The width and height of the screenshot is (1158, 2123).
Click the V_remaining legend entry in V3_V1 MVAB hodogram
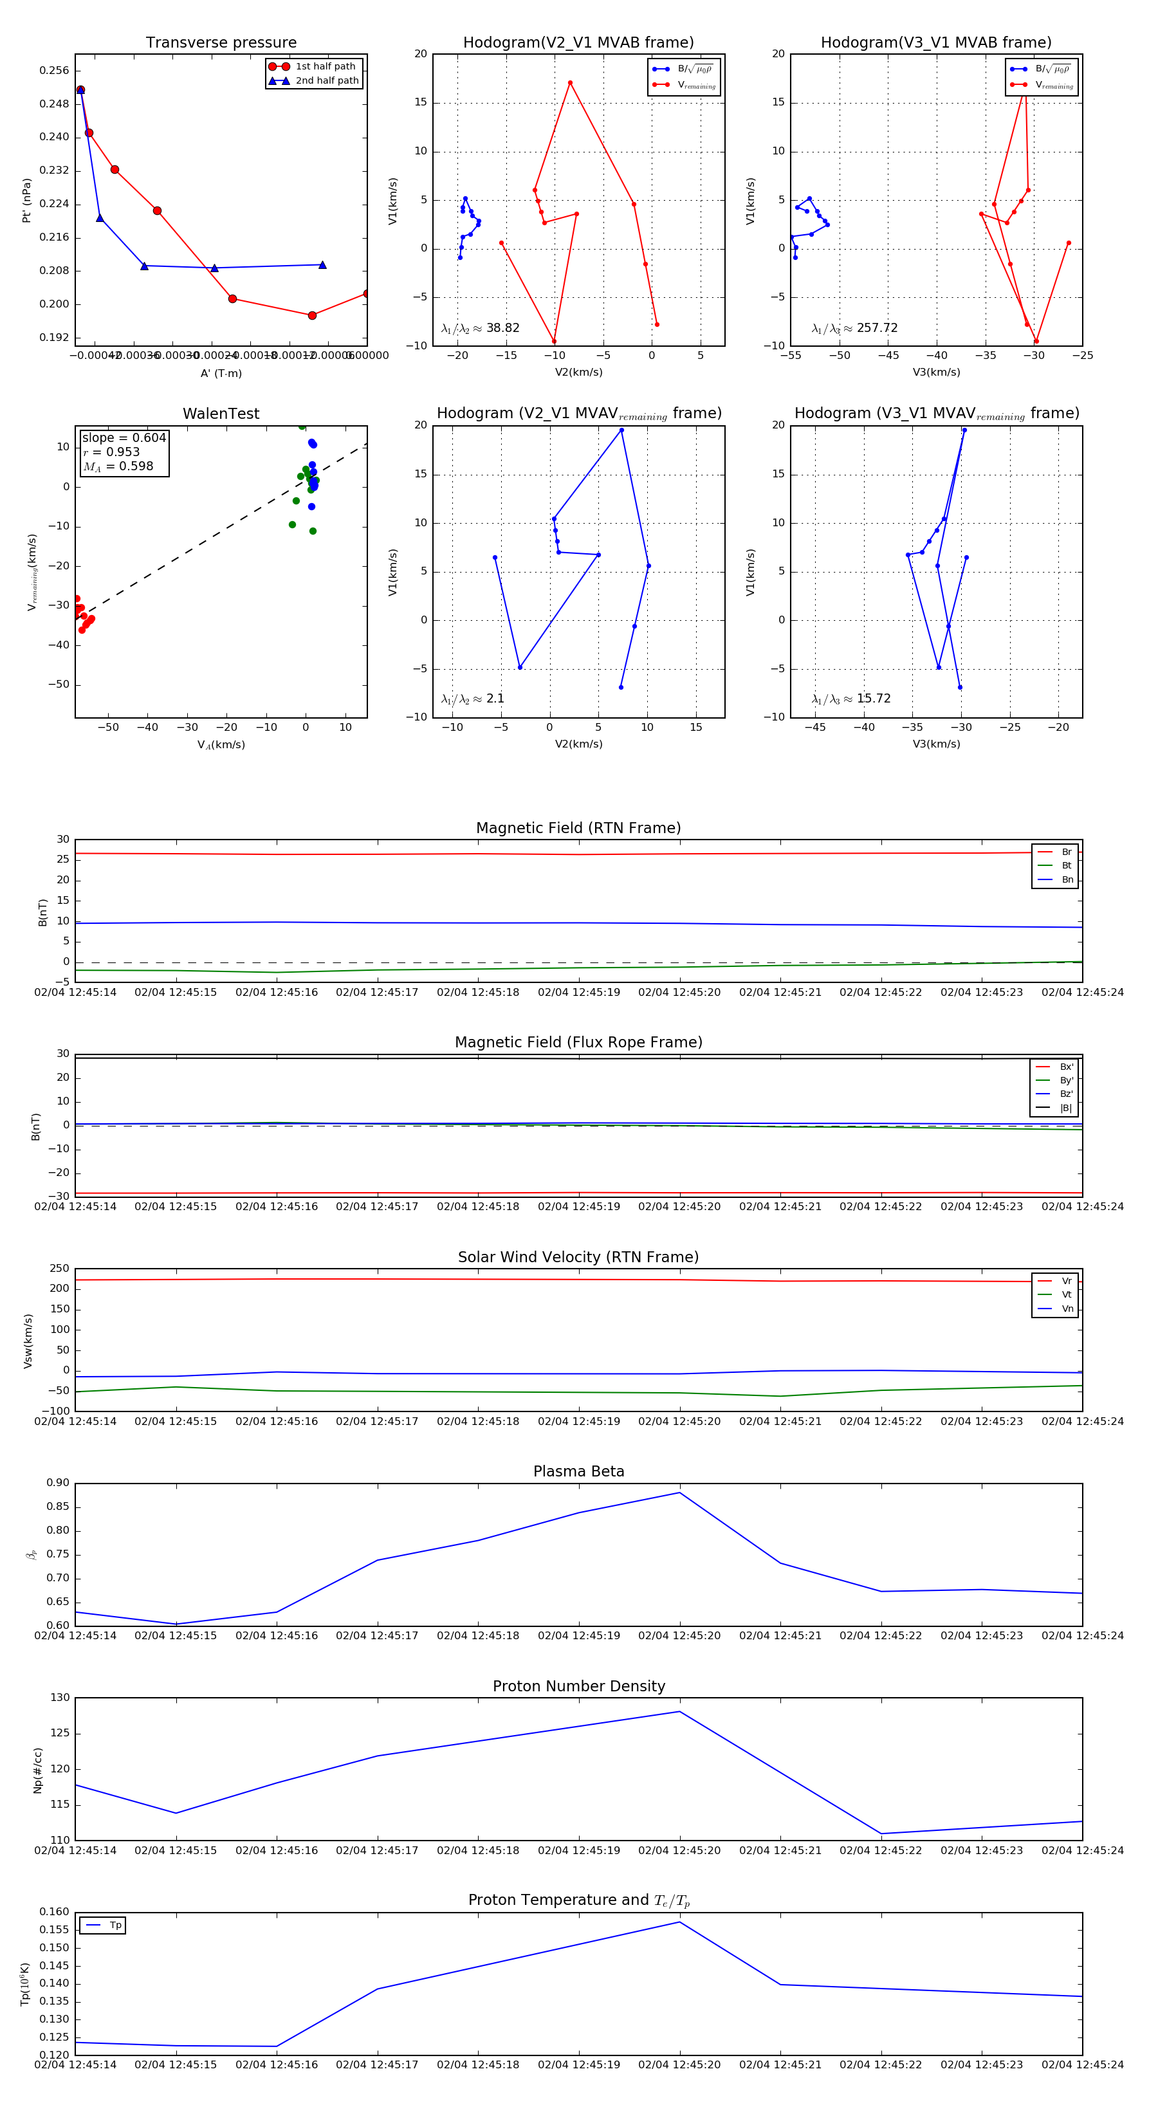click(x=1042, y=85)
